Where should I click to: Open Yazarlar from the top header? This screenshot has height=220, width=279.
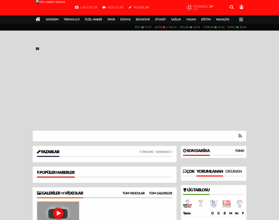[139, 7]
